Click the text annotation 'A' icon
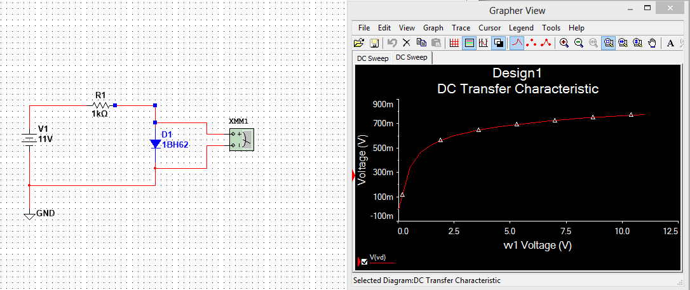 [x=670, y=43]
